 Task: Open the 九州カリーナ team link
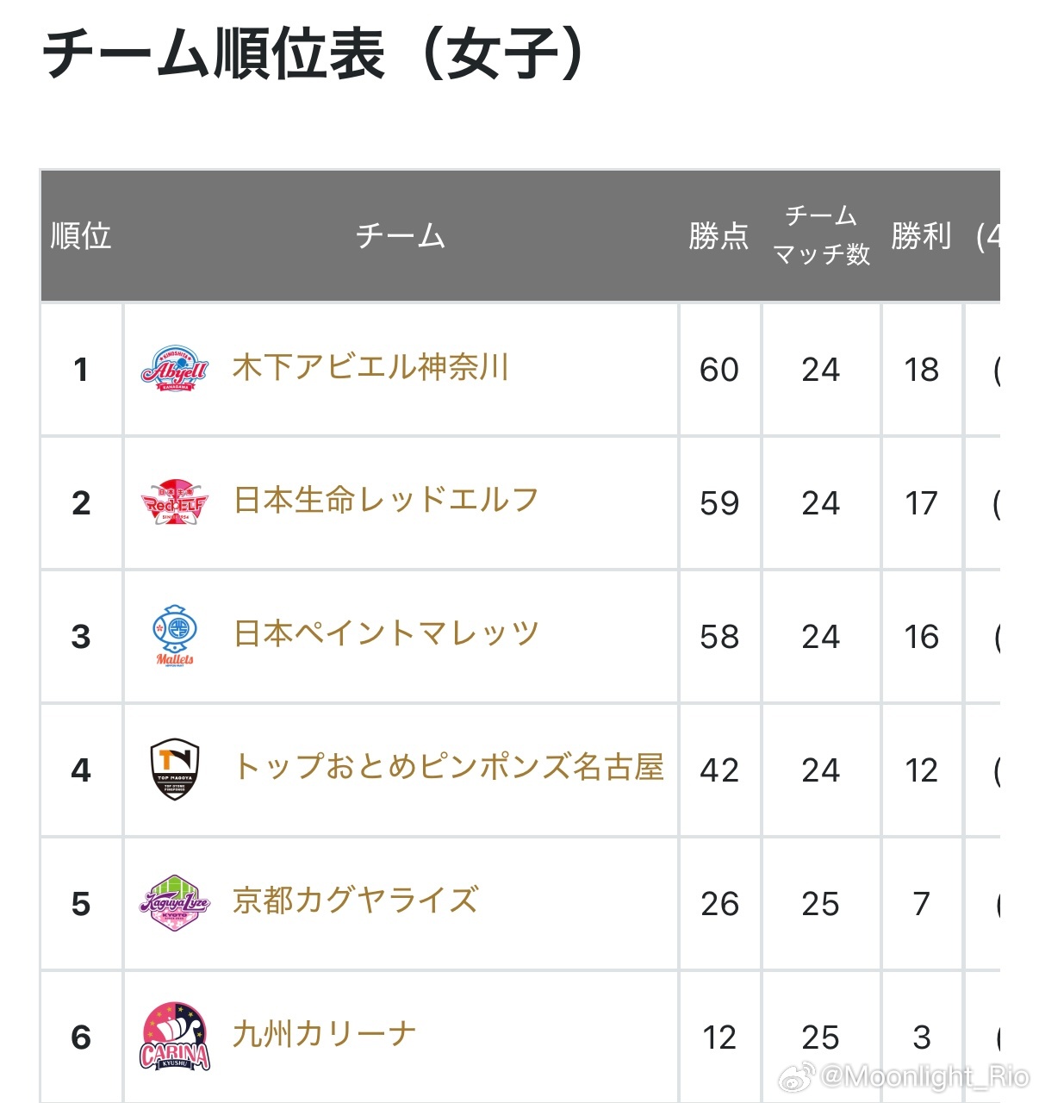point(324,1034)
